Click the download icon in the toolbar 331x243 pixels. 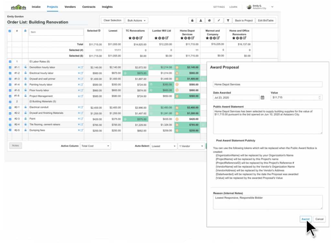pyautogui.click(x=201, y=20)
